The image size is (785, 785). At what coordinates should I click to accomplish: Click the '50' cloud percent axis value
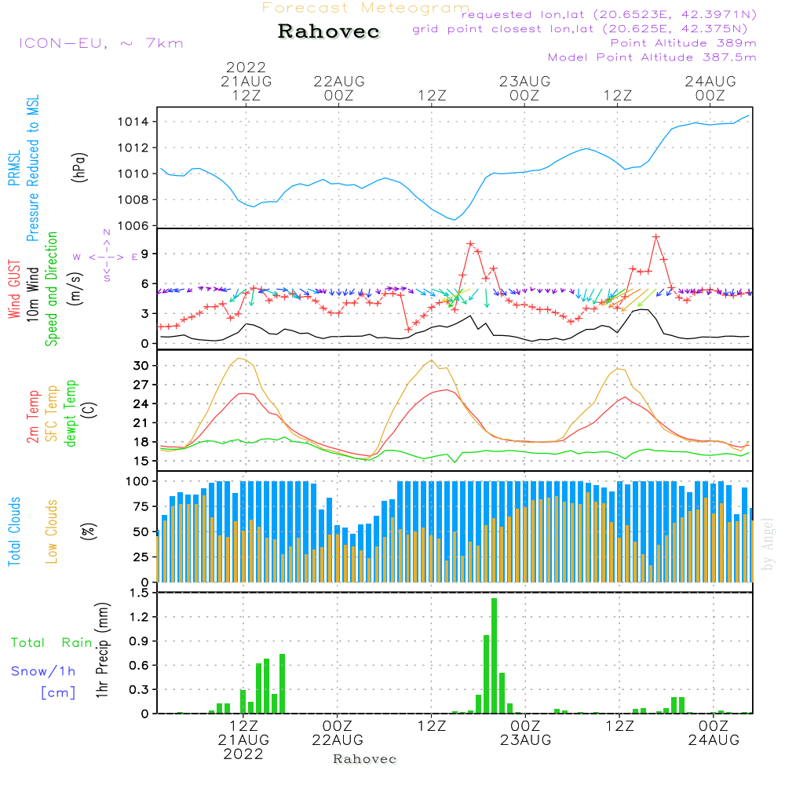pyautogui.click(x=141, y=531)
